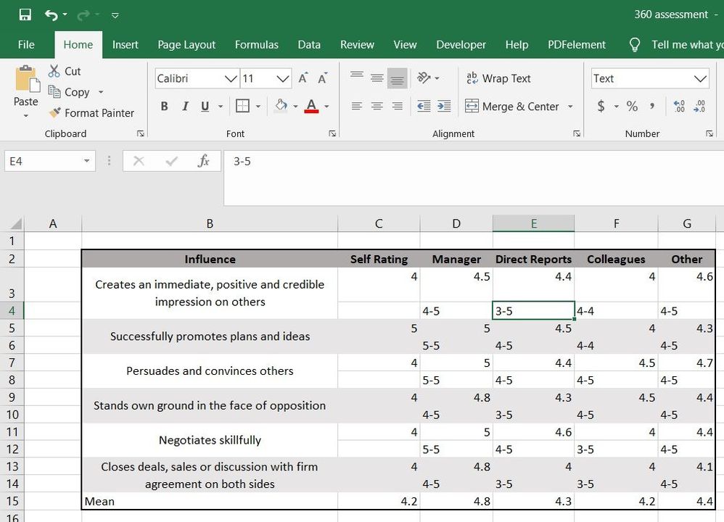Switch to the Formulas ribbon tab
This screenshot has width=724, height=522.
click(257, 44)
